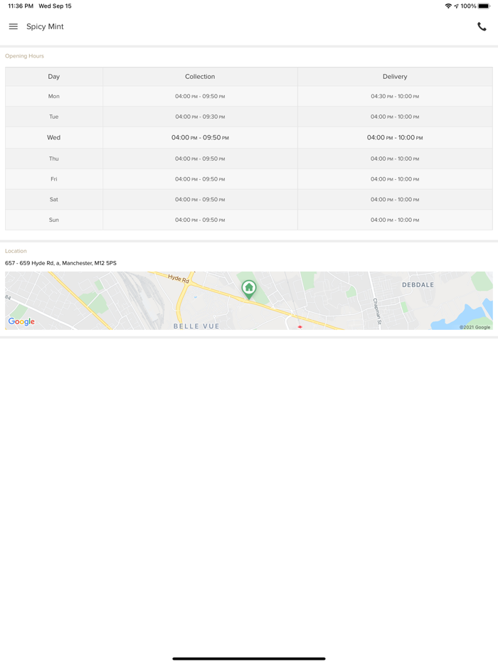498x664 pixels.
Task: Click the Location section heading
Action: (16, 251)
